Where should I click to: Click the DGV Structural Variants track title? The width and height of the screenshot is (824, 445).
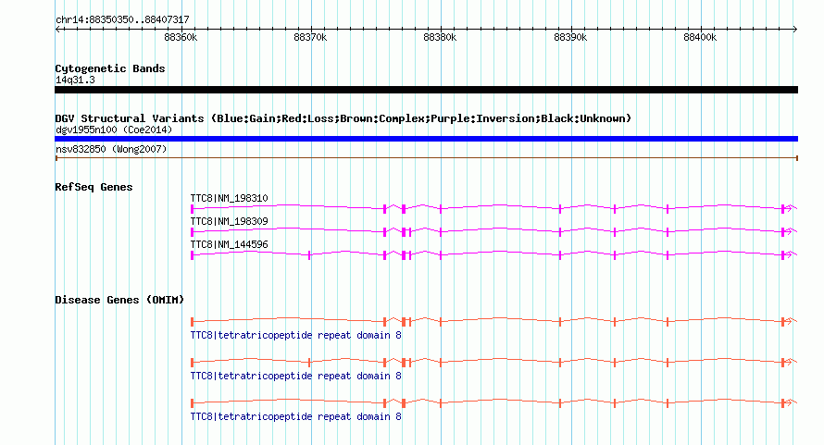pos(343,118)
